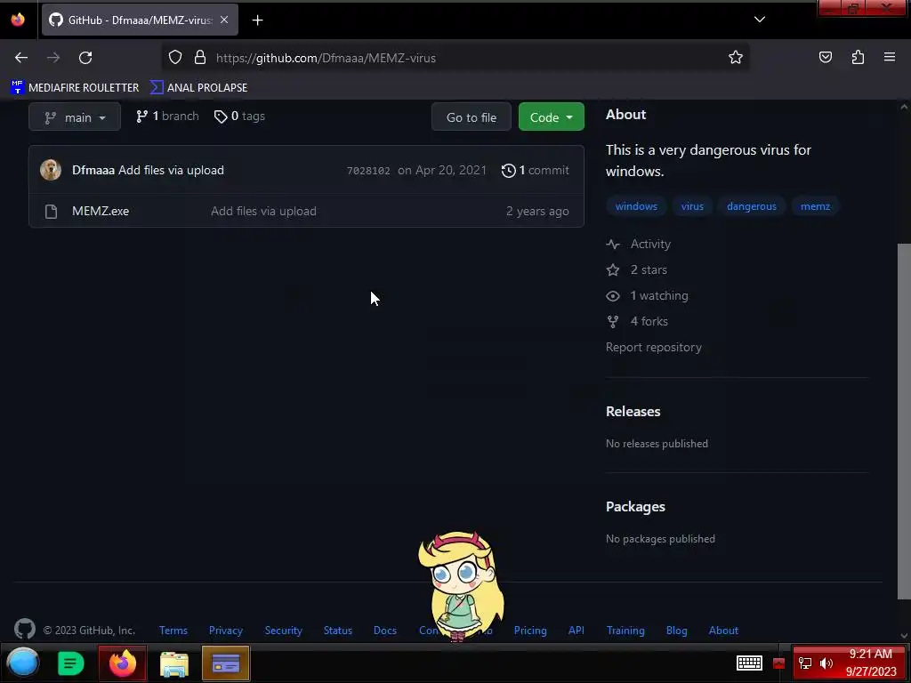Switch to GitHub Dfmaaa/MEMZ-virus tab

(140, 20)
